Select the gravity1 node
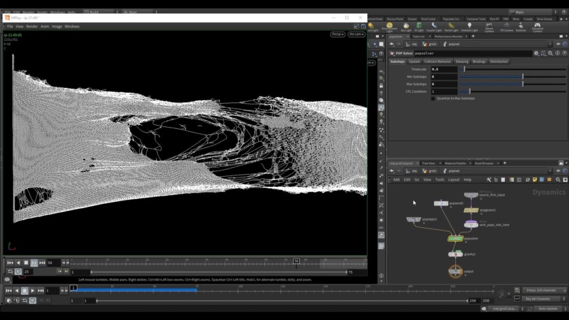 455,254
